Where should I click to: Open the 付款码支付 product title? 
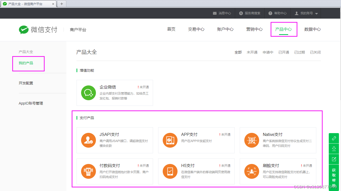click(x=110, y=165)
